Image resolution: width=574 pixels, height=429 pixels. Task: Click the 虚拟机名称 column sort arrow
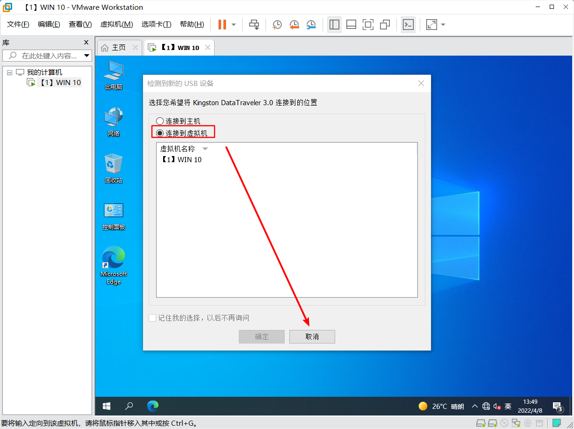[x=205, y=149]
